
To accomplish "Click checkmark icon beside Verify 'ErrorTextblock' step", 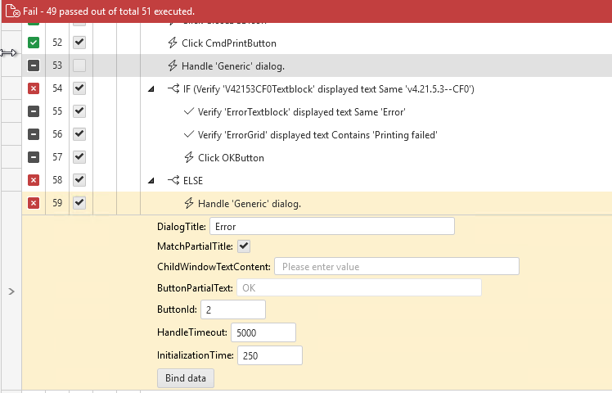I will (x=189, y=111).
